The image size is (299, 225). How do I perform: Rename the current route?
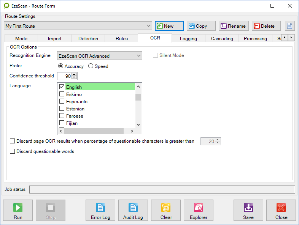[x=233, y=26]
